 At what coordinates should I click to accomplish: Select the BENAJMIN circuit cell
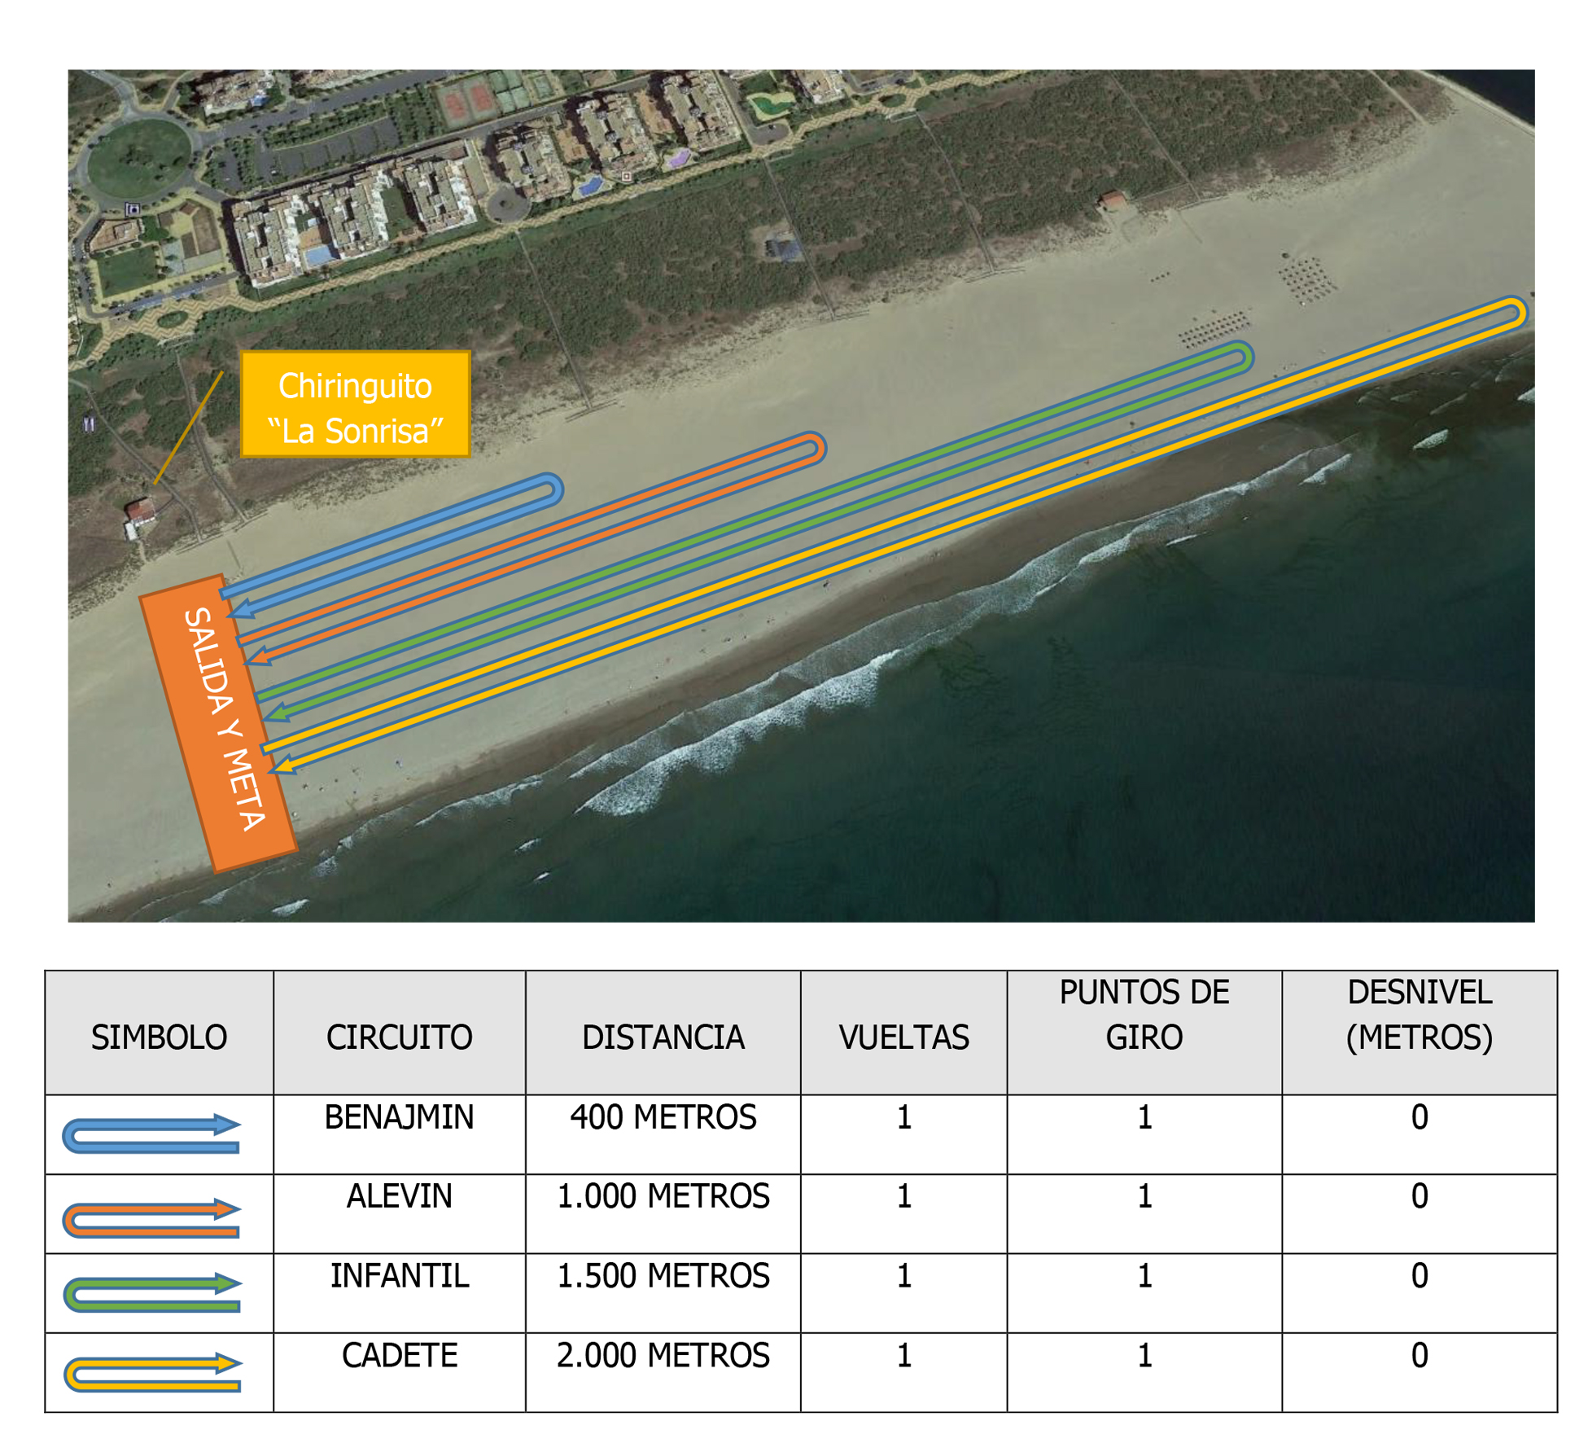[399, 1116]
